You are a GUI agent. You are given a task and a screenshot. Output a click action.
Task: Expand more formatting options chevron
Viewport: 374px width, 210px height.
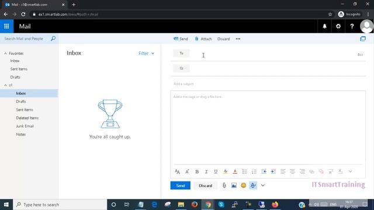pyautogui.click(x=350, y=171)
